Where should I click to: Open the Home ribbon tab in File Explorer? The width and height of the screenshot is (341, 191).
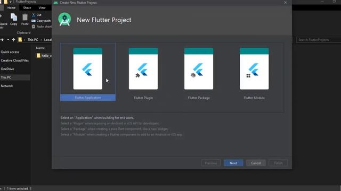11,7
